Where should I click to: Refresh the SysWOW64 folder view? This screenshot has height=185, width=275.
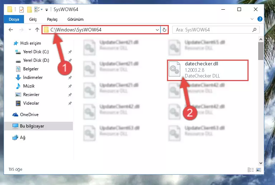tap(164, 30)
